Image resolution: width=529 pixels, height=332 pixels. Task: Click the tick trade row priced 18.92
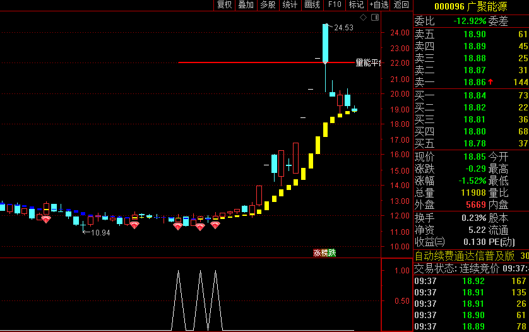[472, 281]
